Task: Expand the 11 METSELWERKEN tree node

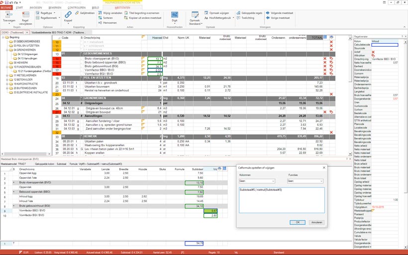Action: [7, 76]
